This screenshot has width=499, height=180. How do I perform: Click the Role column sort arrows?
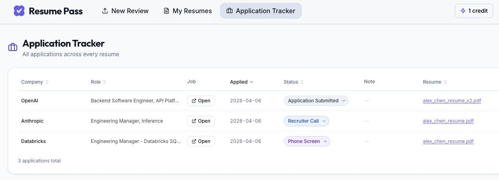(x=105, y=82)
